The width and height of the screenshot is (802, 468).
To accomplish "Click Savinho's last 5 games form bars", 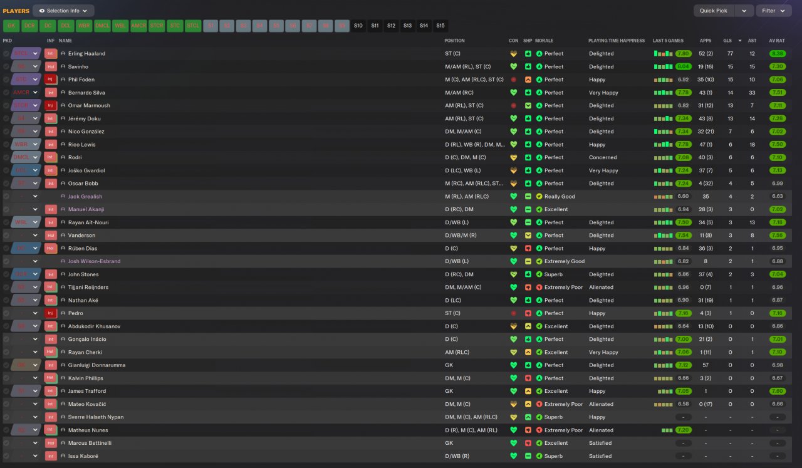I will [x=663, y=66].
